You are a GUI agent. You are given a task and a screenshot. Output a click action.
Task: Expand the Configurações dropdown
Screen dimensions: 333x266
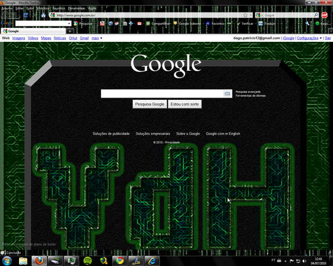pyautogui.click(x=309, y=38)
